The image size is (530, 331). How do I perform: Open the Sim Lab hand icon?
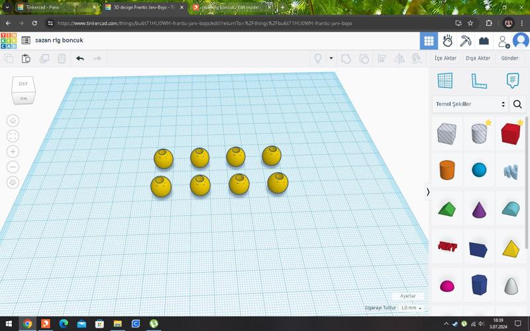pyautogui.click(x=447, y=41)
